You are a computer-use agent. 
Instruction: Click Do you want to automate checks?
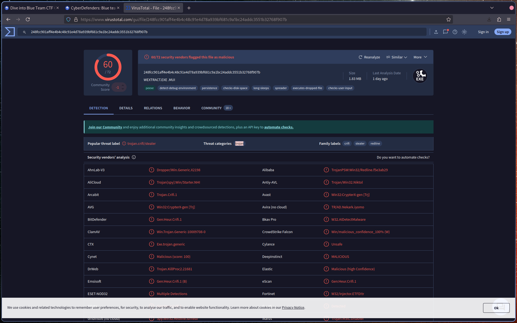point(403,157)
